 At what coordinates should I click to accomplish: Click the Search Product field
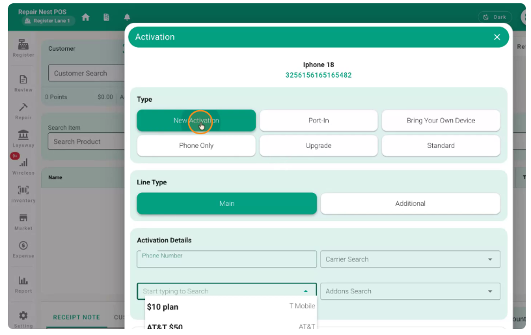tap(87, 141)
